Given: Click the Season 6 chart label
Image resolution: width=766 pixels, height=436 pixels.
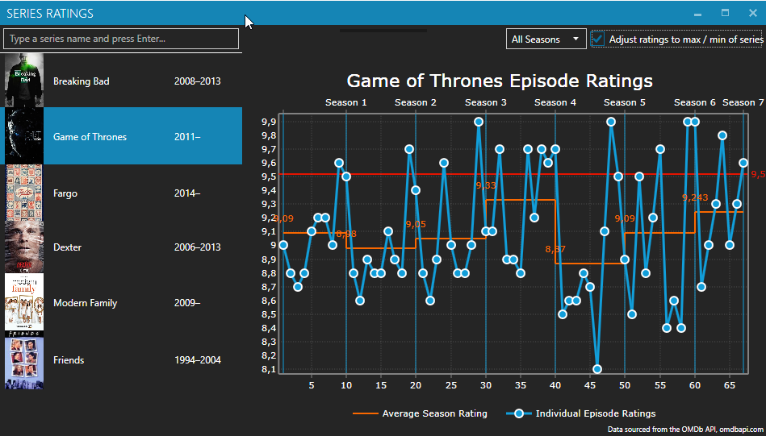Looking at the screenshot, I should tap(695, 102).
